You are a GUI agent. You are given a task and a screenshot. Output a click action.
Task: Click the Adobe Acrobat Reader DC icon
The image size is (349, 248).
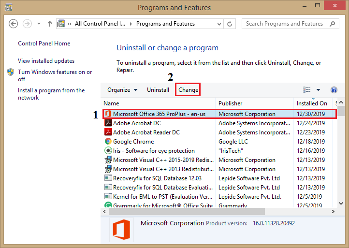click(x=108, y=132)
